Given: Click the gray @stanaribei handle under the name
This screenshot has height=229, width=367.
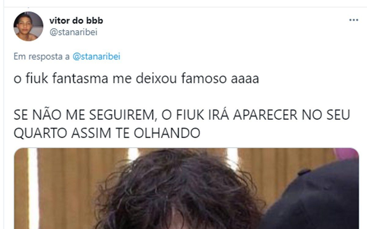Looking at the screenshot, I should 73,32.
